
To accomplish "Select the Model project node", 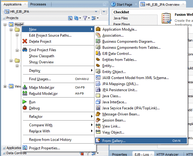I will coord(19,25).
